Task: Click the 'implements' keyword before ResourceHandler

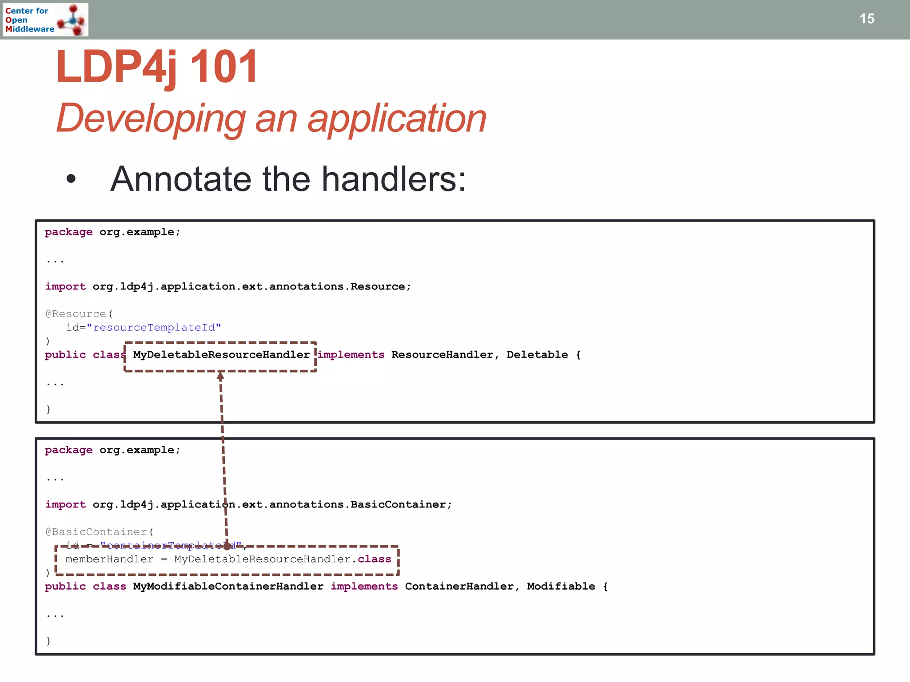Action: [351, 355]
